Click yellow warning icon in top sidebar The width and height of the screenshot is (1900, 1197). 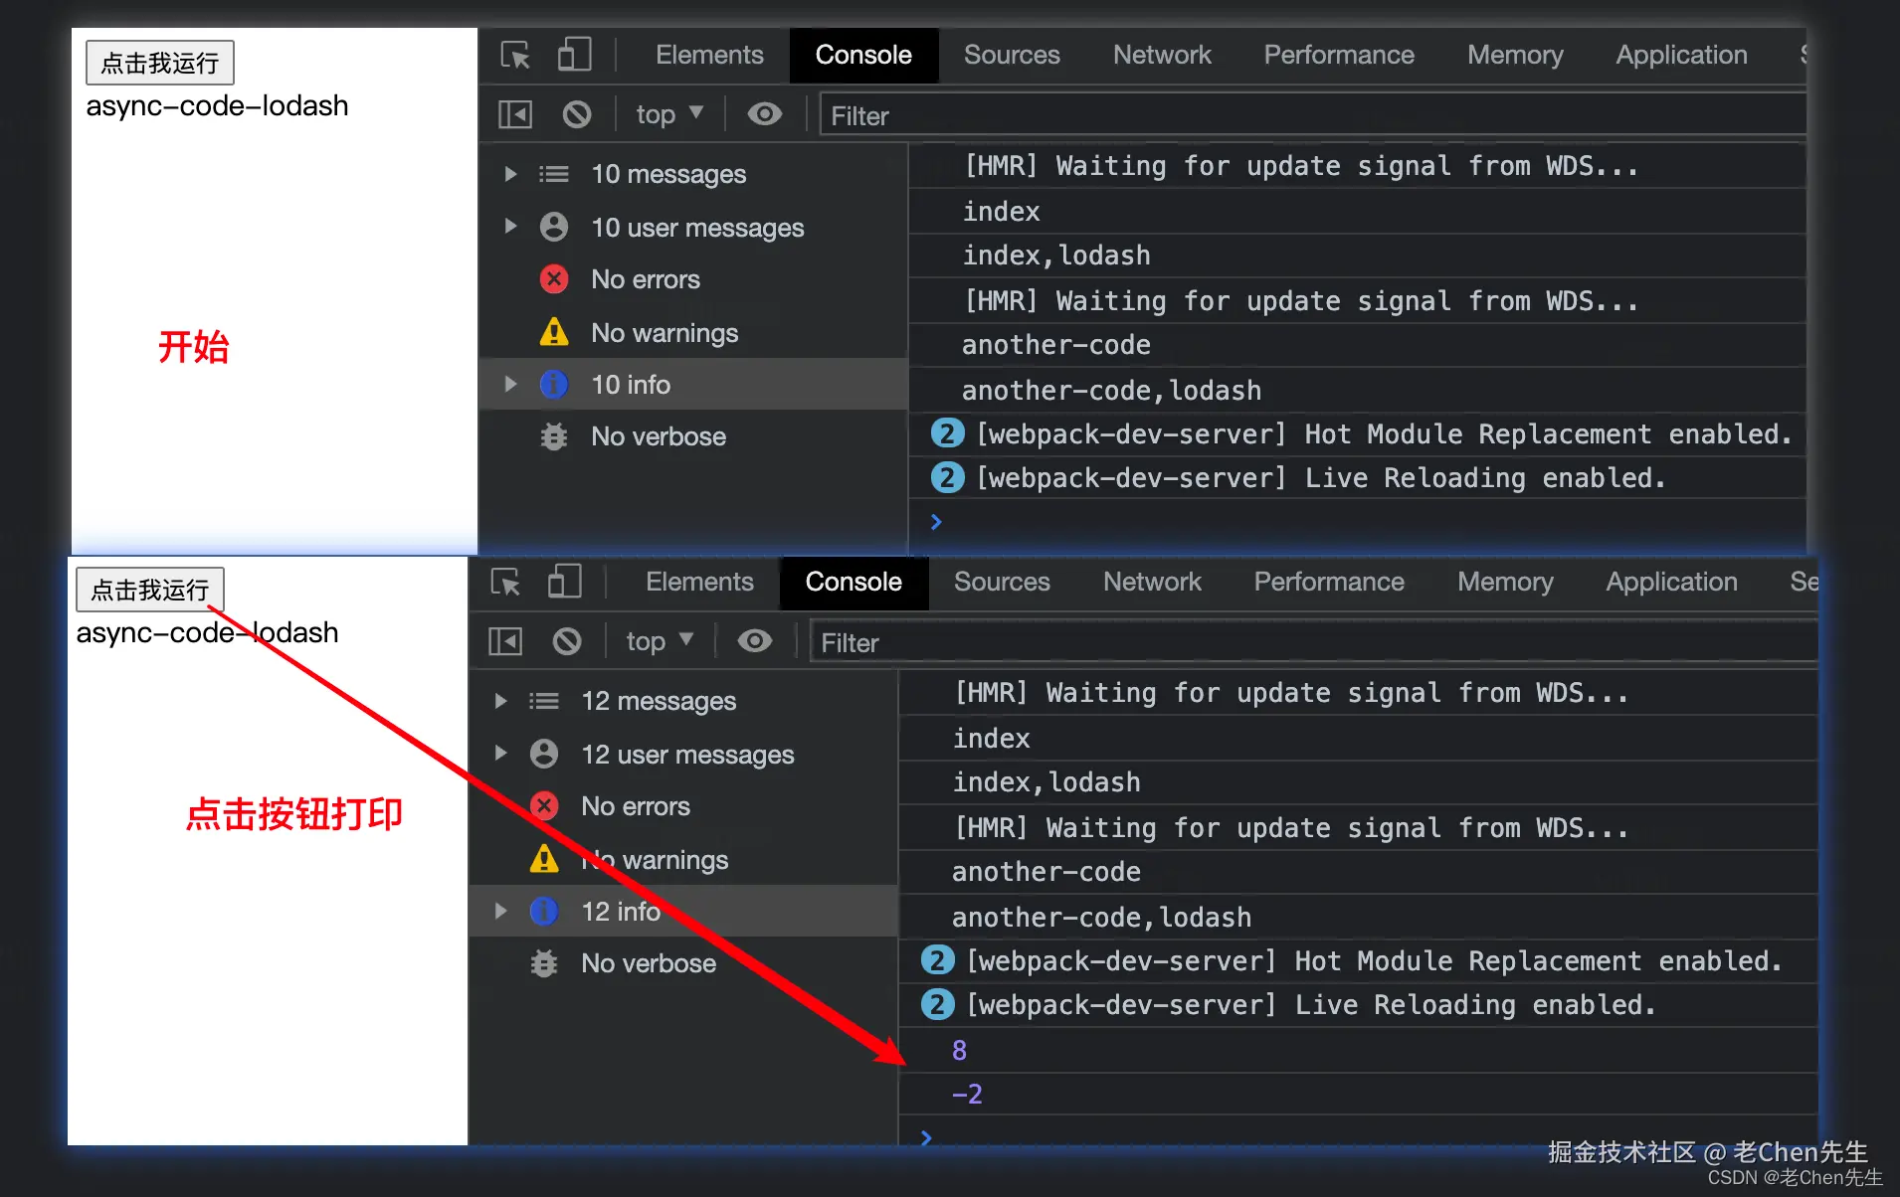tap(554, 332)
